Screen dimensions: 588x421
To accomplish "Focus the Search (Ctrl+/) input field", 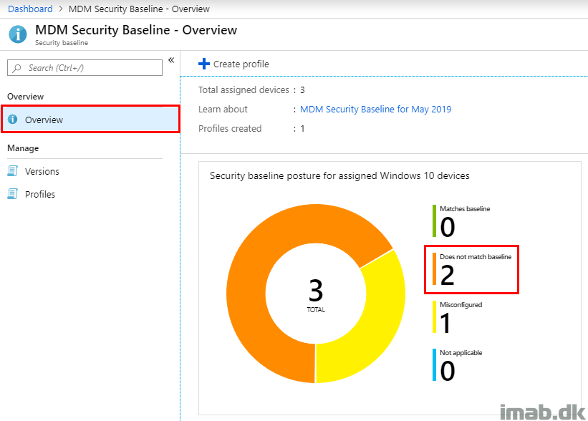I will point(85,68).
